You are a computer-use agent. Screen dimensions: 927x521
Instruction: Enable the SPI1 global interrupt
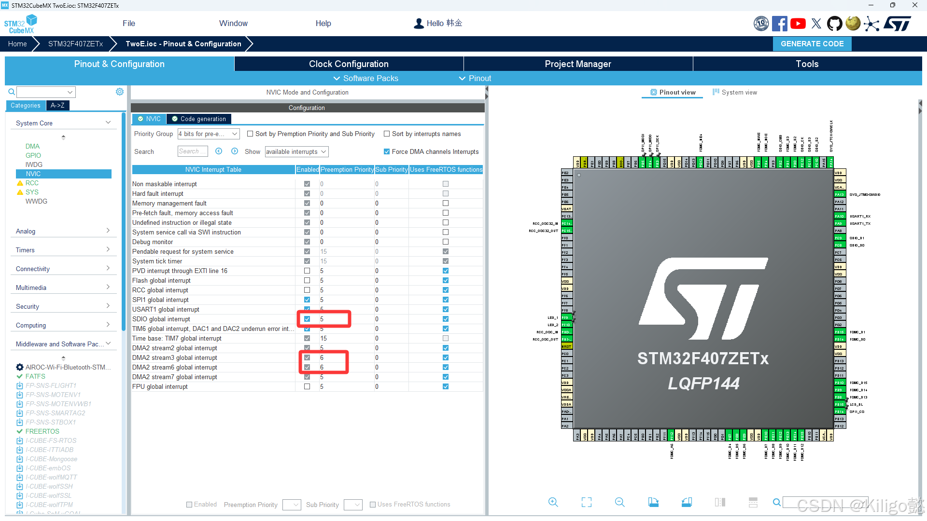click(x=307, y=300)
